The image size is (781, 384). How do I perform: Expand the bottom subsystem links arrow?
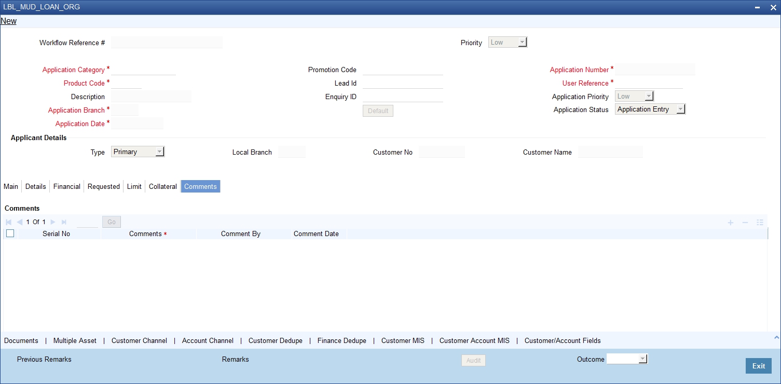pos(777,337)
